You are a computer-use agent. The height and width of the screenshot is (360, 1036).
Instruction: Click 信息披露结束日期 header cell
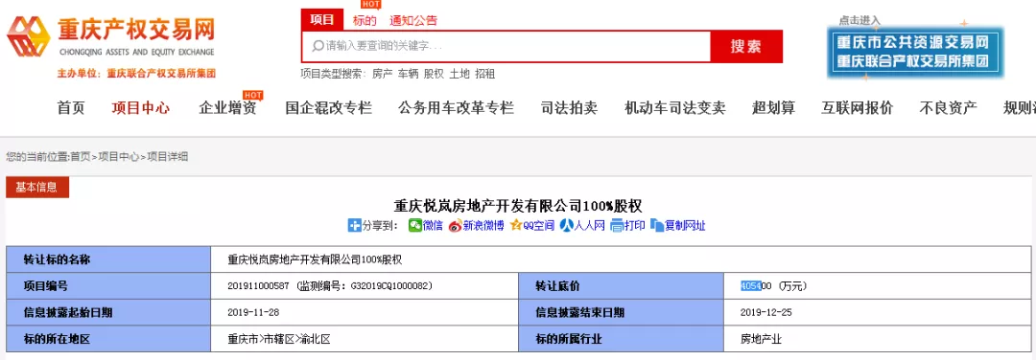point(621,313)
